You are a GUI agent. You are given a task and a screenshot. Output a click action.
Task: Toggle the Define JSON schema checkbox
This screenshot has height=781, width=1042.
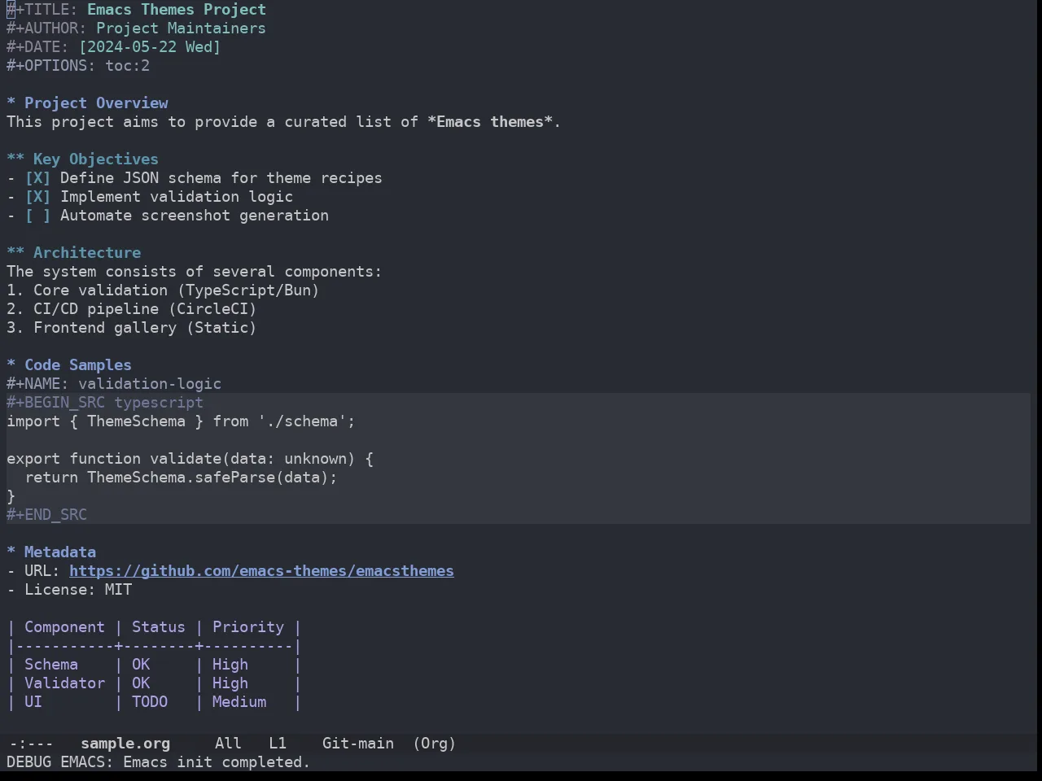(x=37, y=178)
